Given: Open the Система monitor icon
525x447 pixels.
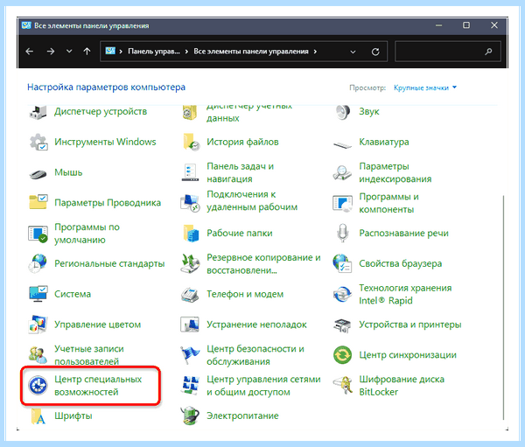Looking at the screenshot, I should (x=38, y=294).
